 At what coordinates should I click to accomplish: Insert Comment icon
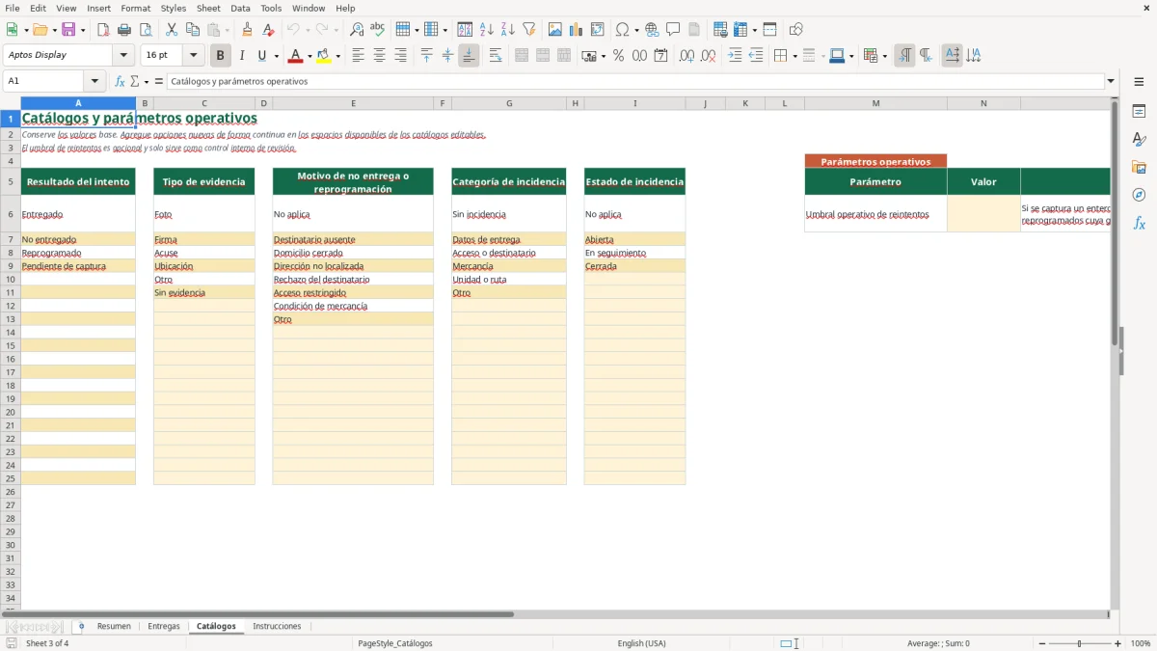[673, 30]
